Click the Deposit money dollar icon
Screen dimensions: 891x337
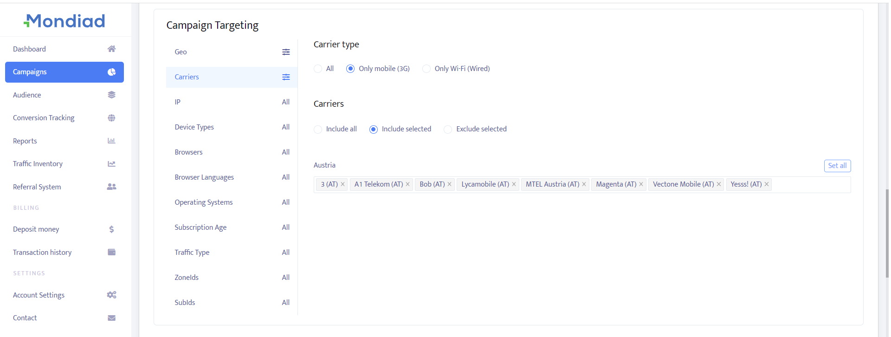pos(111,229)
